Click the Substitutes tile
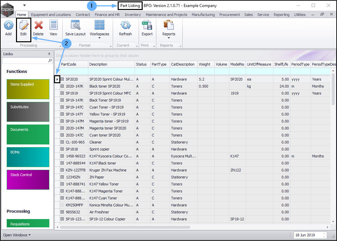Screen dimensions: 337x241 pos(28,112)
